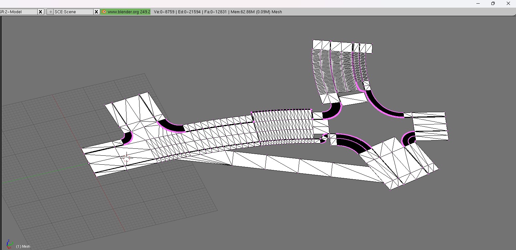Click the Ve:0-8759 vertex count readout
Viewport: 516px width, 250px height.
click(164, 12)
